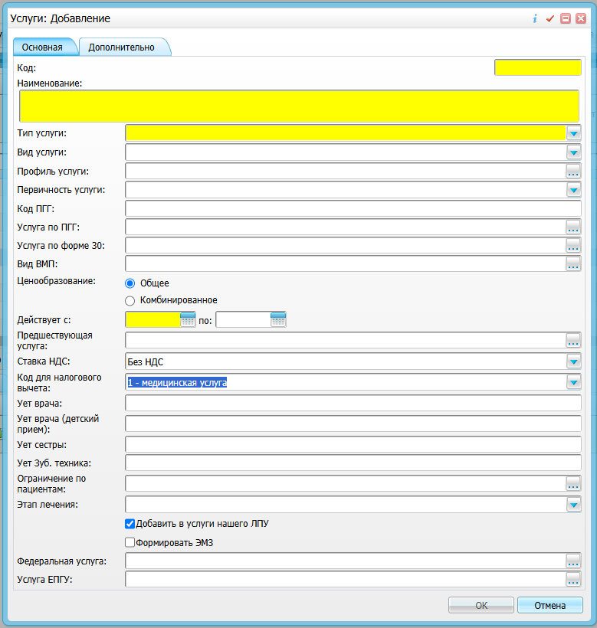
Task: Open Услуга по ПГГ lookup ellipsis button
Action: tap(573, 227)
